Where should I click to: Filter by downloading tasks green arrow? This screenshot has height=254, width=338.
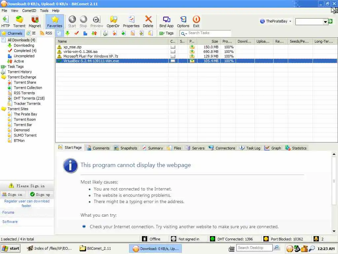67,33
